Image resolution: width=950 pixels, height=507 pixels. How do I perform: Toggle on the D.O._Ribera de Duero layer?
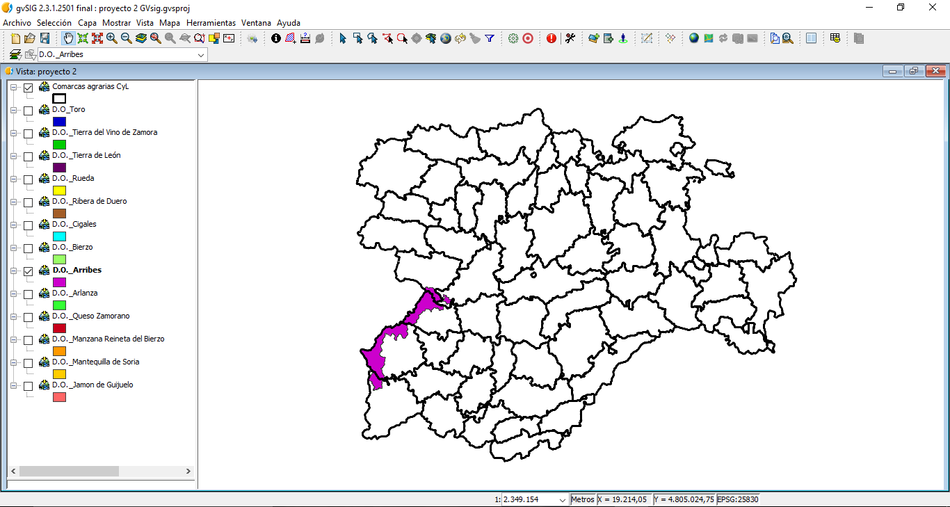pos(28,202)
